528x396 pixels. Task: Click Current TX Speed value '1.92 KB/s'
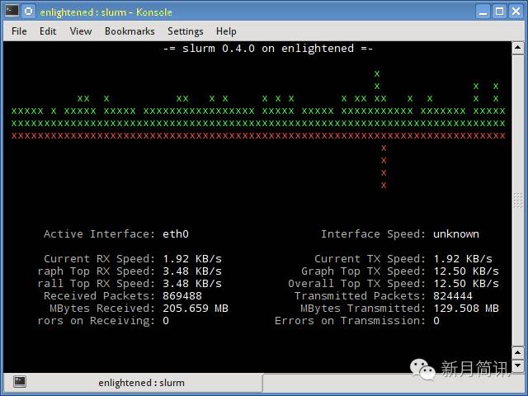463,259
